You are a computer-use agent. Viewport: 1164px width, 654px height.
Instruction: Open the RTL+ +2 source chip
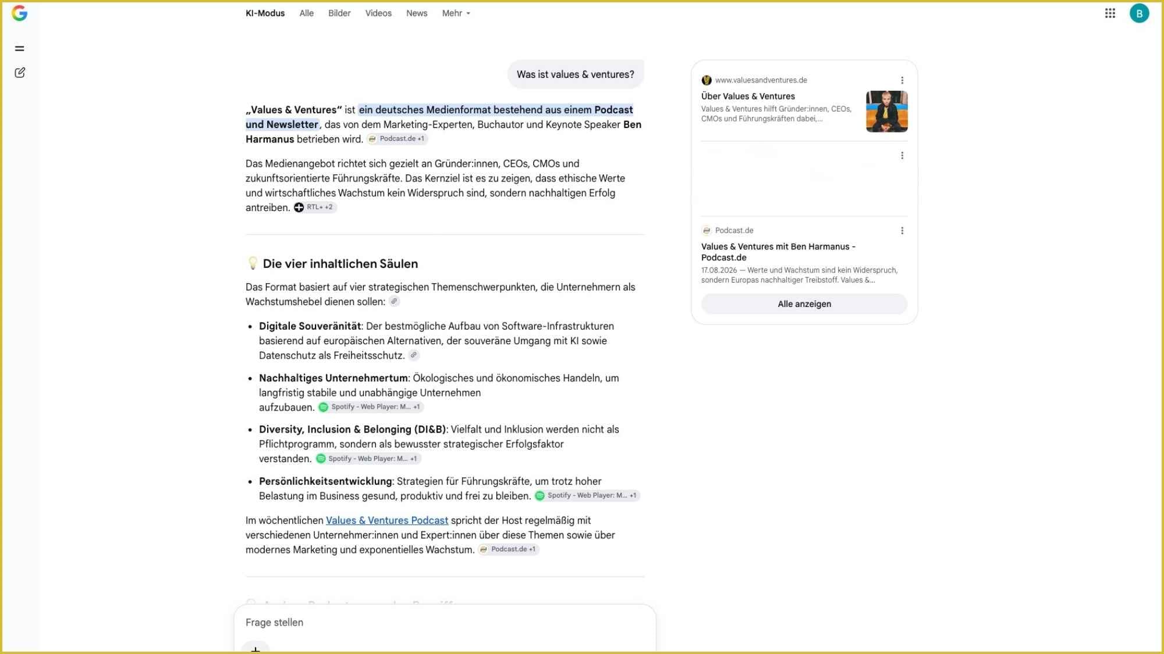click(x=315, y=208)
